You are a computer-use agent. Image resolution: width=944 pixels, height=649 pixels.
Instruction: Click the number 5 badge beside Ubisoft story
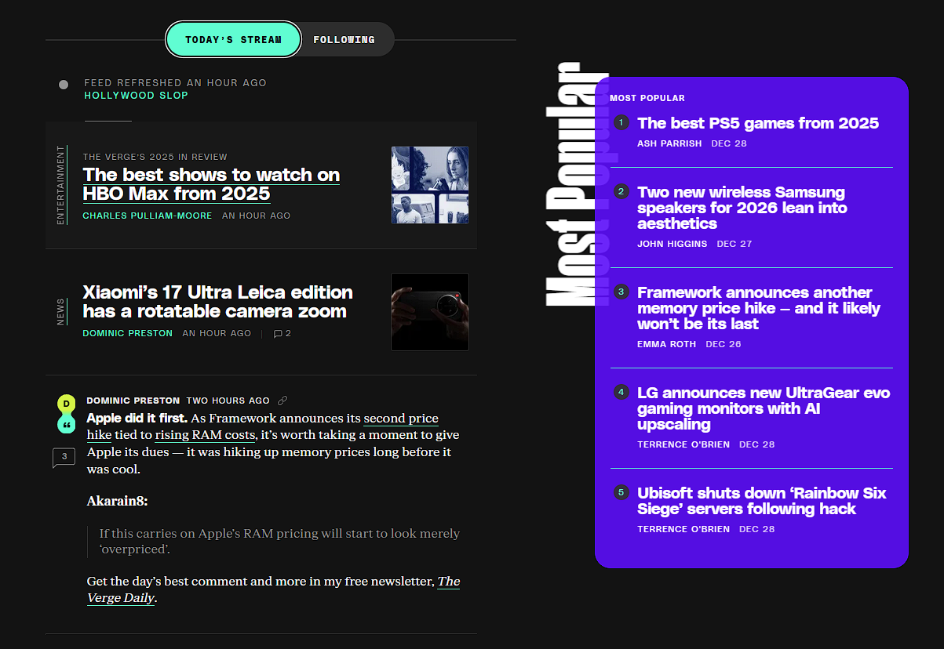click(621, 492)
